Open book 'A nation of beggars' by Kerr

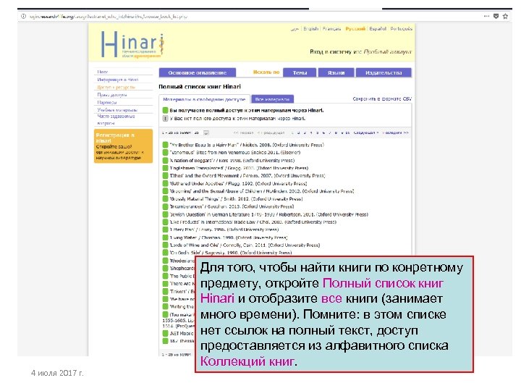[x=232, y=160]
